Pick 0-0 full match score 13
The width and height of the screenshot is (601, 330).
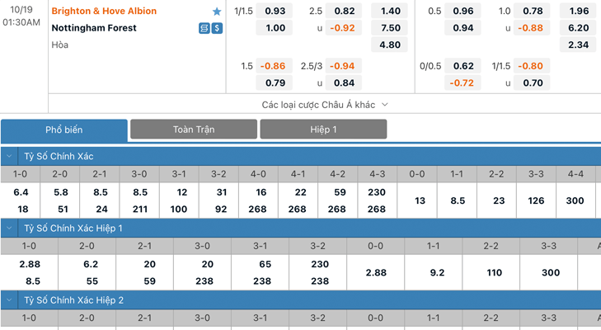click(x=417, y=200)
